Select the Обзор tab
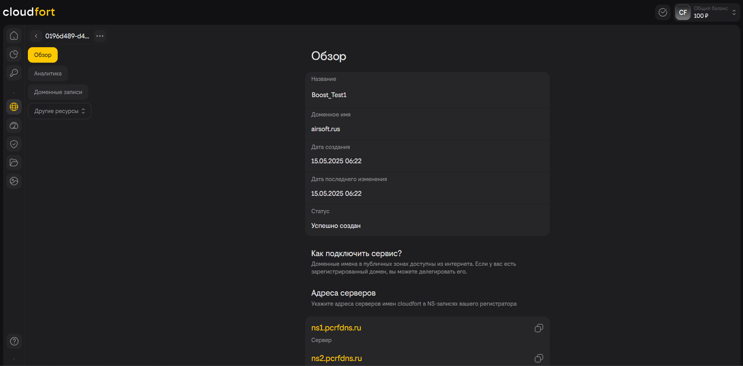The image size is (743, 366). [x=43, y=55]
